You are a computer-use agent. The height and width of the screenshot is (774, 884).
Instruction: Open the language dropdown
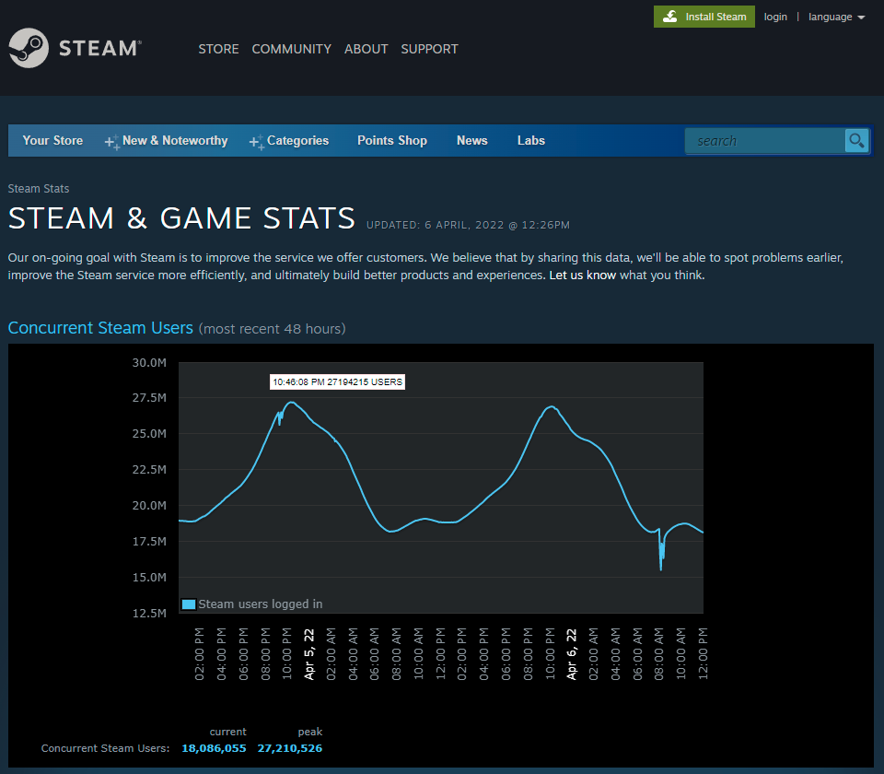pos(836,17)
